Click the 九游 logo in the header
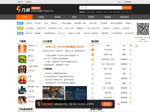Viewport: 150px width, 112px height. click(23, 9)
